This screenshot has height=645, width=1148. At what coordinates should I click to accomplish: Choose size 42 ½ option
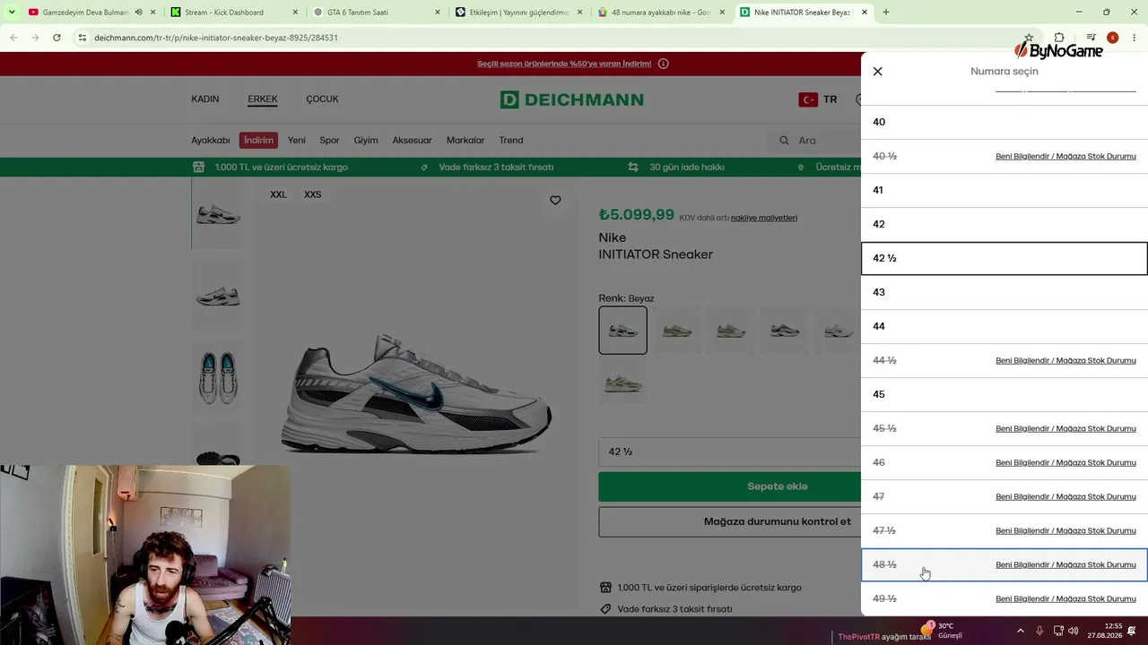click(1004, 258)
